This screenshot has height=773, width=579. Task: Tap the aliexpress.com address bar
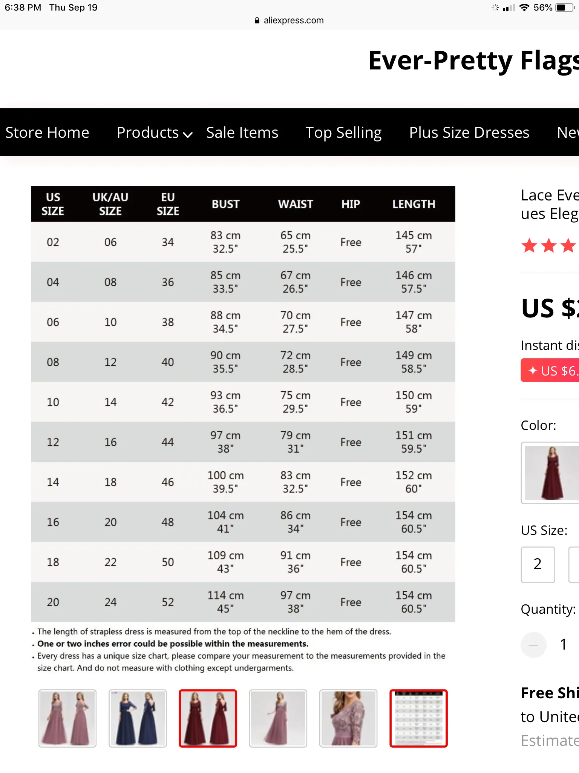point(289,20)
